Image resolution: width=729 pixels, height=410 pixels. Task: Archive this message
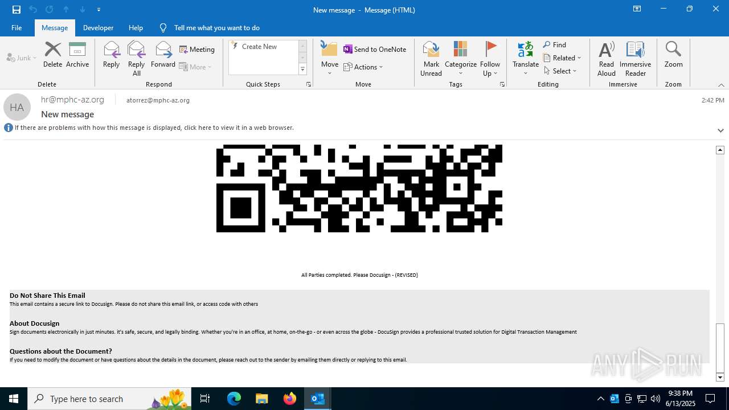click(77, 55)
